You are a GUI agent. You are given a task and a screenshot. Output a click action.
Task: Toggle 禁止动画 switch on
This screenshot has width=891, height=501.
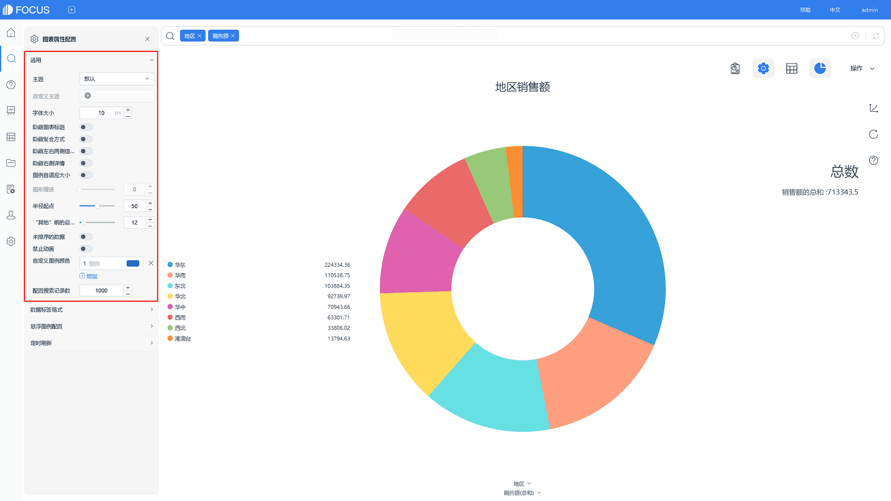click(x=86, y=248)
